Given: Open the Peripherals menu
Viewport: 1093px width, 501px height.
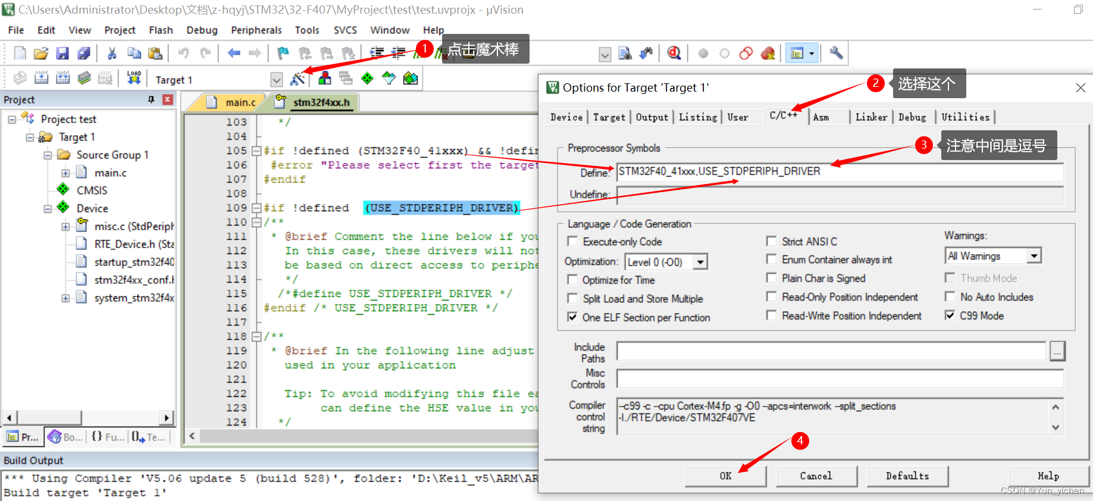Looking at the screenshot, I should pyautogui.click(x=256, y=30).
